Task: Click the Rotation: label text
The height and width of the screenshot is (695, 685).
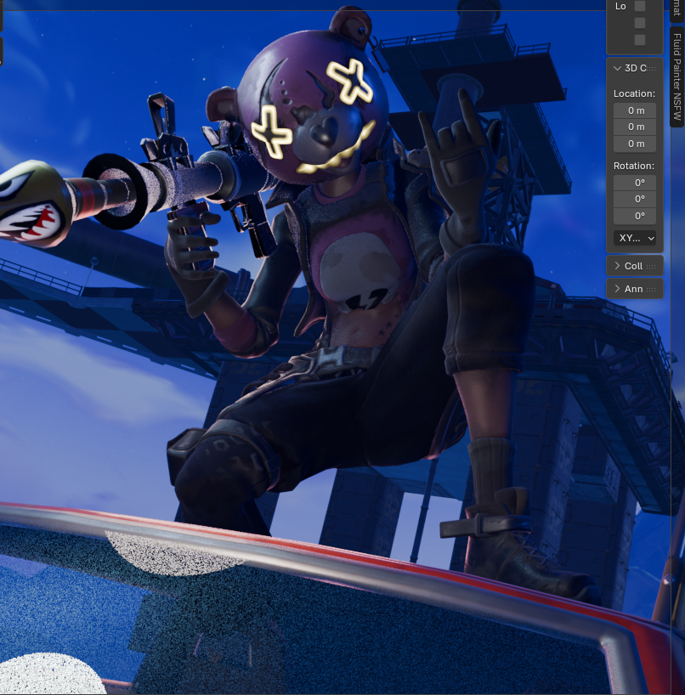Action: point(633,166)
